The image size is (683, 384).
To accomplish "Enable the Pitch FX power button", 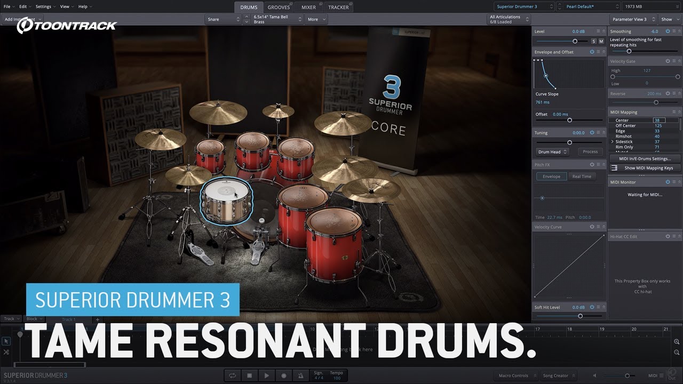I will pyautogui.click(x=592, y=165).
